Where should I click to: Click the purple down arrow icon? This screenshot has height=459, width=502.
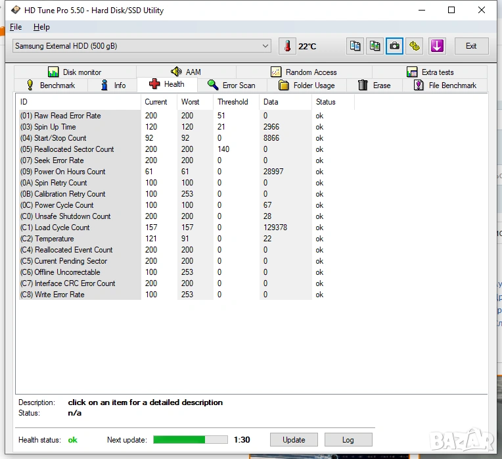(x=437, y=46)
